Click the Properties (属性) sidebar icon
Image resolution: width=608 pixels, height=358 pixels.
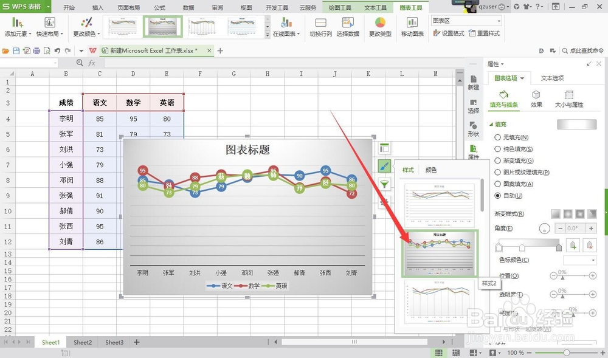[x=474, y=152]
